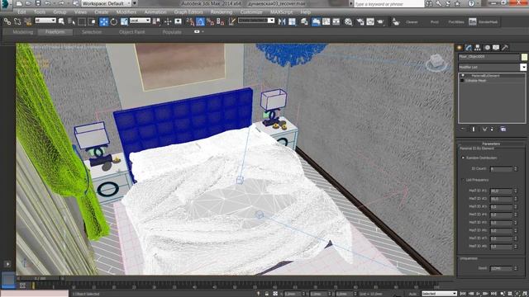This screenshot has width=529, height=297.
Task: Click the object color swatch
Action: tap(524, 57)
